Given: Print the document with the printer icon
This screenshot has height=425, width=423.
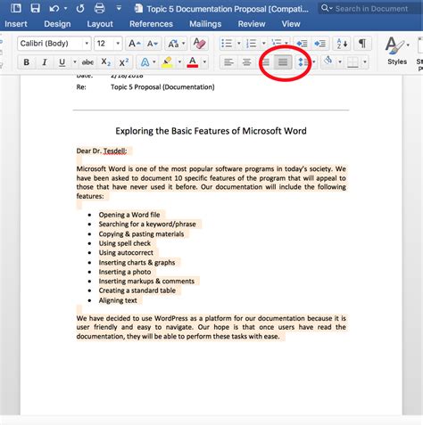Looking at the screenshot, I should coord(99,8).
